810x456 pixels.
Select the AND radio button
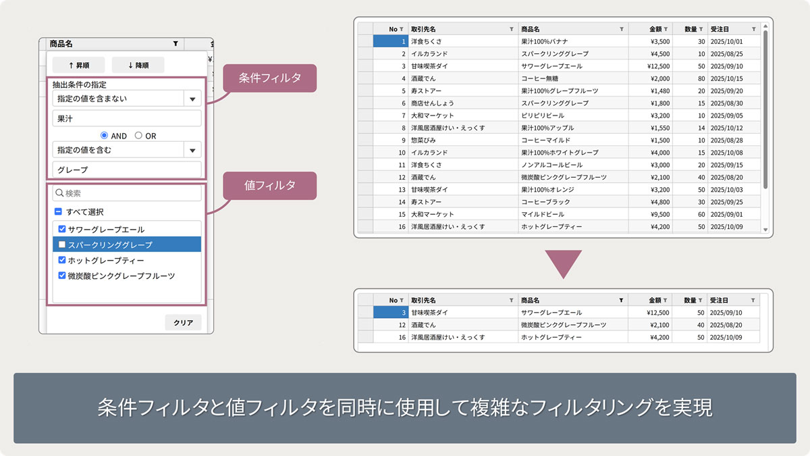point(104,136)
